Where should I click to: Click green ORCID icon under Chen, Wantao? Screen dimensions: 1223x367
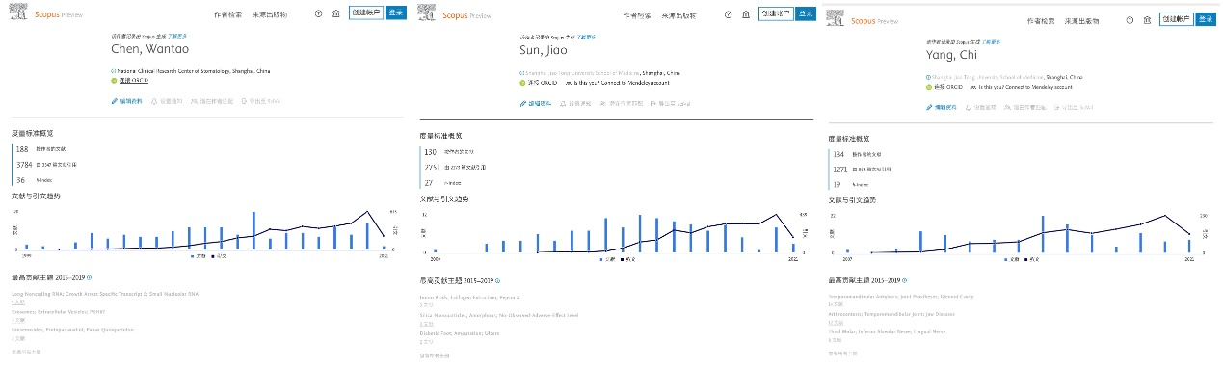[114, 82]
